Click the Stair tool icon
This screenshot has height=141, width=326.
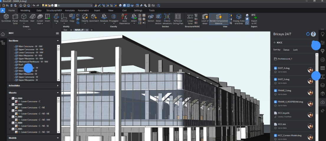coord(33,18)
